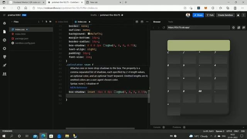This screenshot has height=139, width=247.
Task: Click the download icon in Files header
Action: pos(39,22)
